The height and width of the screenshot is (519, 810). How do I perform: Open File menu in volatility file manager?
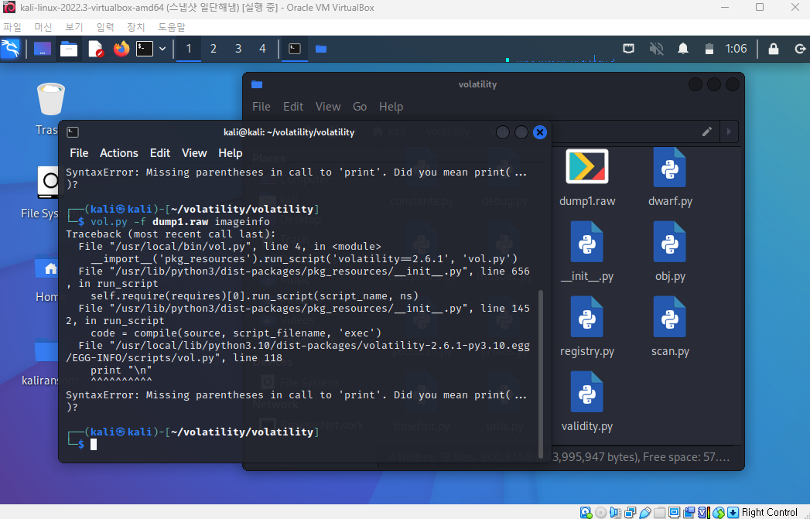(x=261, y=107)
